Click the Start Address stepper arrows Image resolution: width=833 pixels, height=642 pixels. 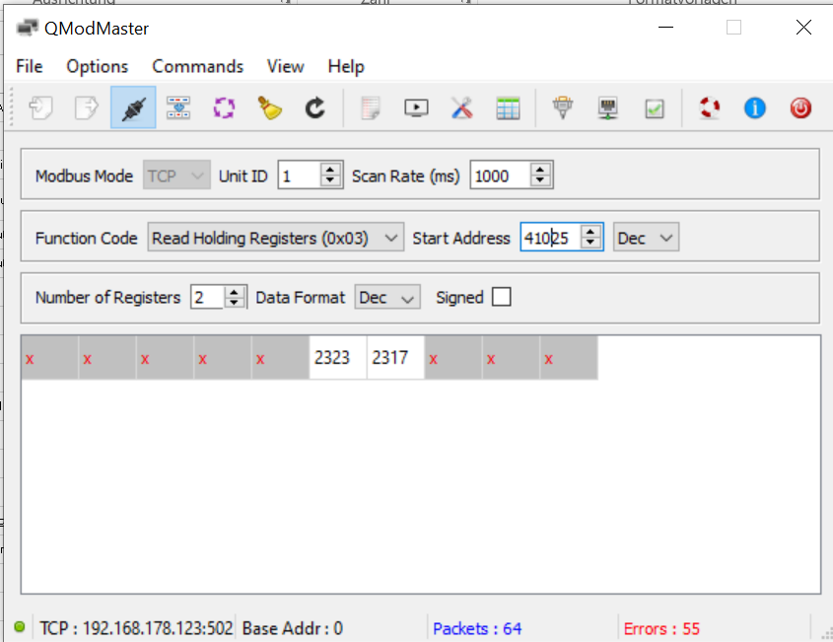[x=590, y=237]
